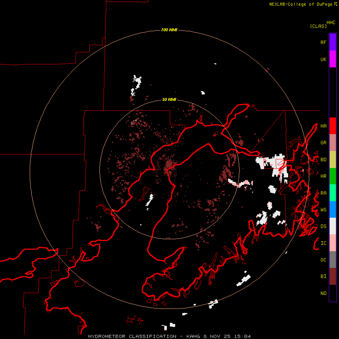The height and width of the screenshot is (339, 339).
Task: Click the RF purple legend swatch
Action: [333, 42]
